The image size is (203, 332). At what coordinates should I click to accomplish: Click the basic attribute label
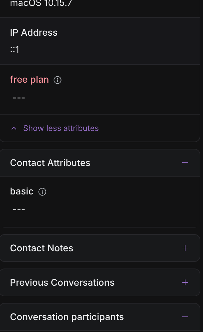pyautogui.click(x=22, y=191)
